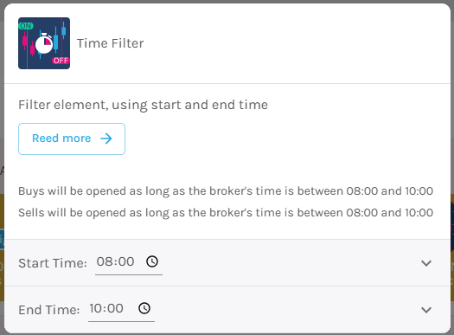This screenshot has width=454, height=335.
Task: Select the End Time 10:00 field
Action: click(x=121, y=310)
